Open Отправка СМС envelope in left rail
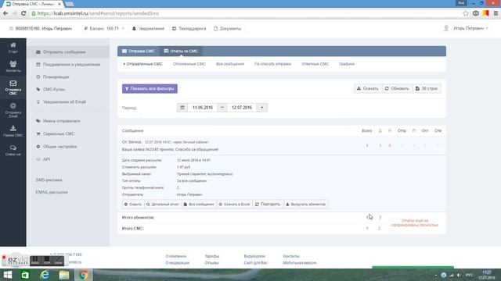This screenshot has height=281, width=501. [x=13, y=87]
